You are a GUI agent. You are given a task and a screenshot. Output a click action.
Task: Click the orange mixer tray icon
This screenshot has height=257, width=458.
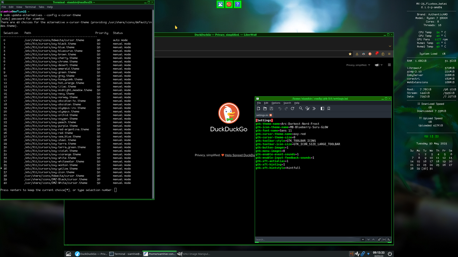(x=352, y=254)
